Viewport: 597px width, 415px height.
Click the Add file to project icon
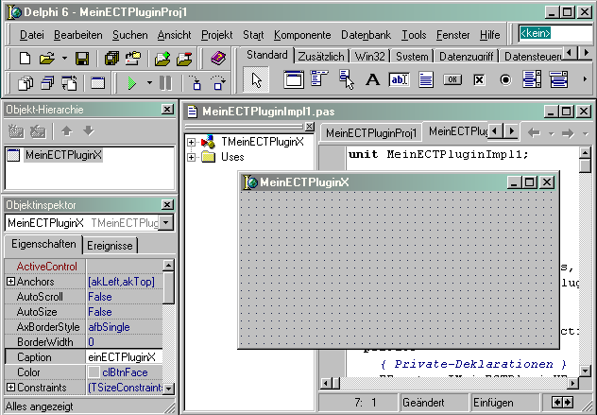click(162, 59)
